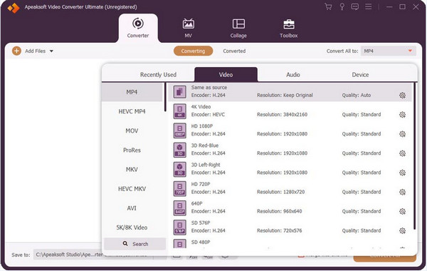This screenshot has height=271, width=427.
Task: Click the format list scrollbar beside MP4
Action: pos(165,97)
